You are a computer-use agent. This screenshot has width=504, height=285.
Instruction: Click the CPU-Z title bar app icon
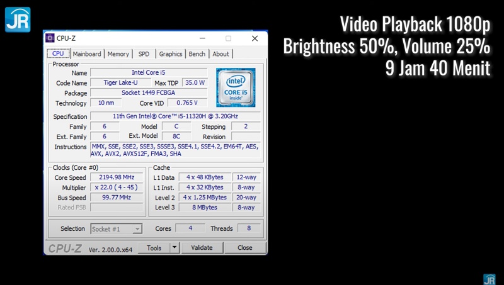(x=50, y=38)
